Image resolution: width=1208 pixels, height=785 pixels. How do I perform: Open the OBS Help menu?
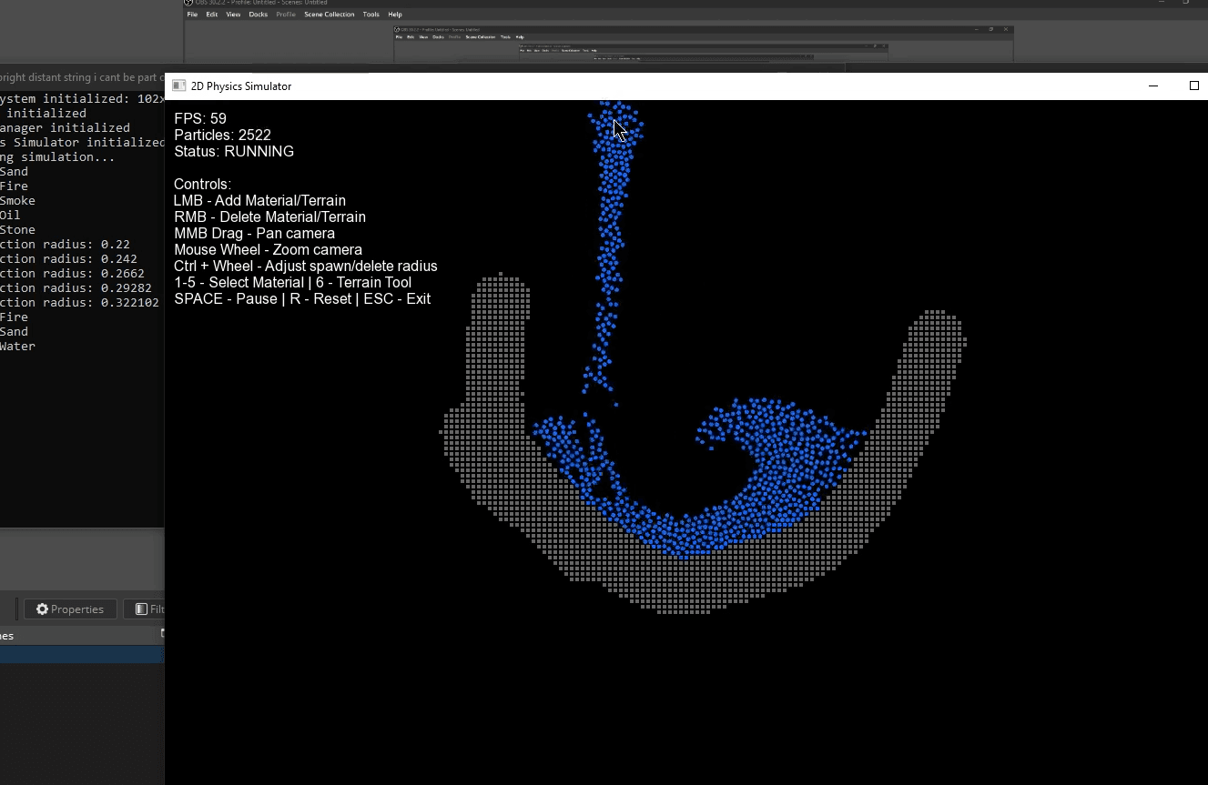(395, 15)
